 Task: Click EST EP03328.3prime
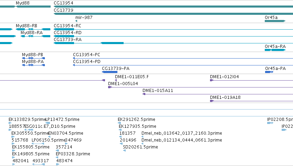point(73,154)
